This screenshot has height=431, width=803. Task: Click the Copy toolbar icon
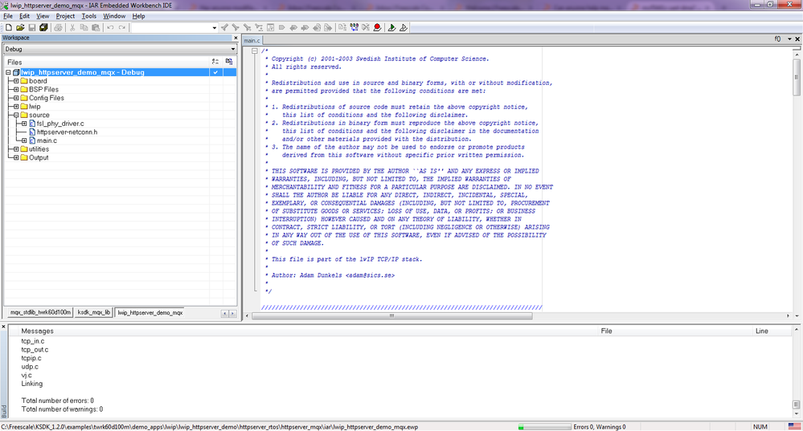pyautogui.click(x=84, y=27)
